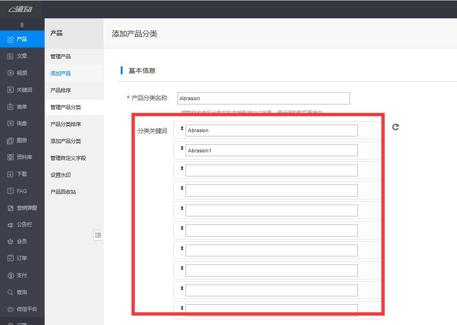The width and height of the screenshot is (457, 325).
Task: Go to 产品分类排序 menu item
Action: tap(66, 124)
